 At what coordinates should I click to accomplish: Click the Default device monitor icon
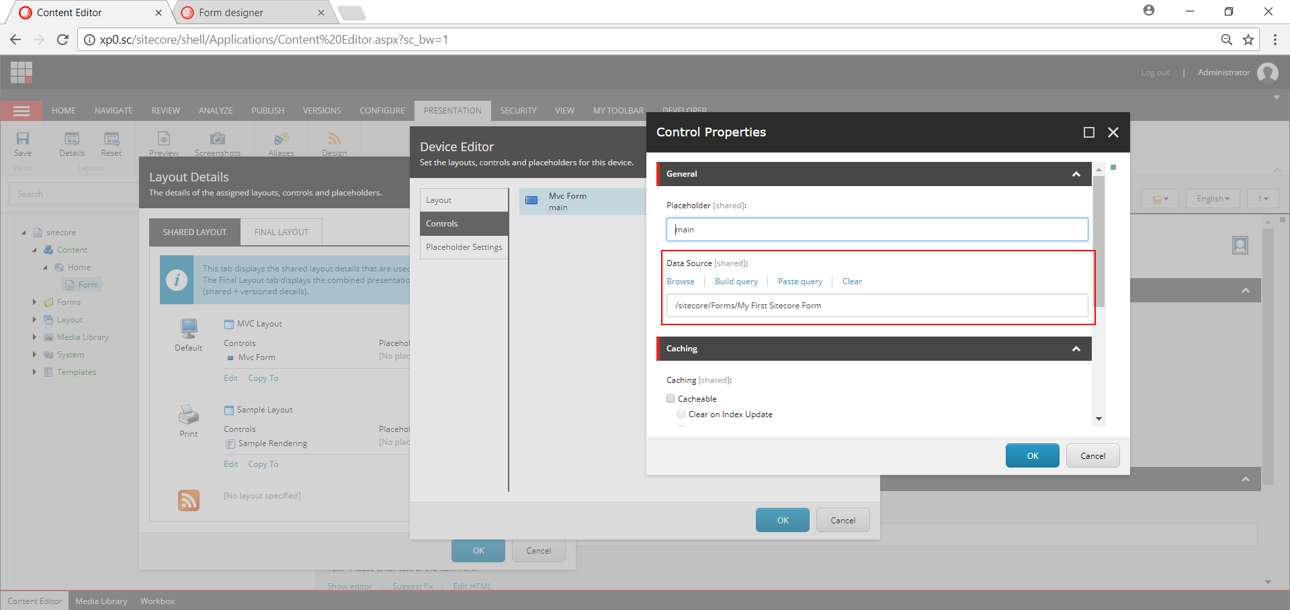coord(189,329)
